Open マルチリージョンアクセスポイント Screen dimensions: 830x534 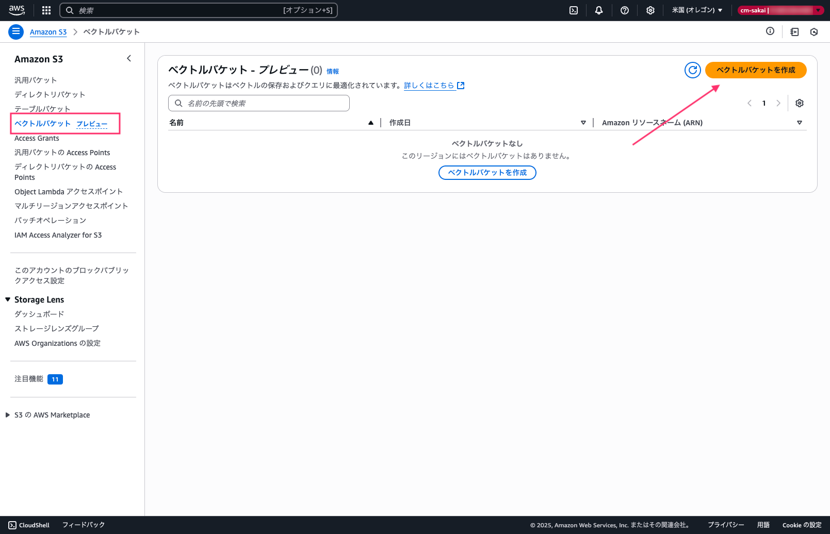point(71,206)
